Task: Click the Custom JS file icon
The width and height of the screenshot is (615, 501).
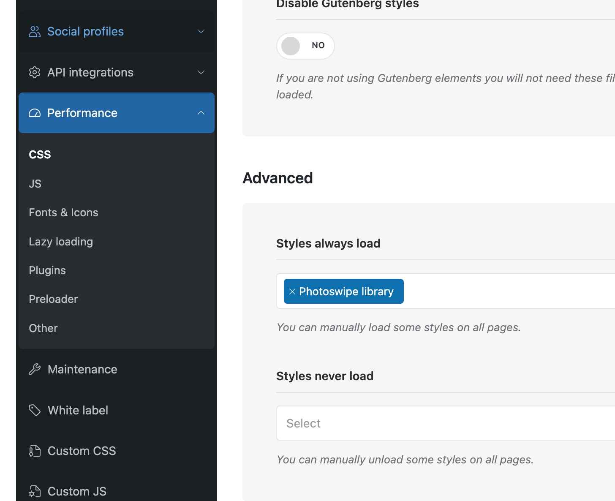Action: [x=35, y=492]
